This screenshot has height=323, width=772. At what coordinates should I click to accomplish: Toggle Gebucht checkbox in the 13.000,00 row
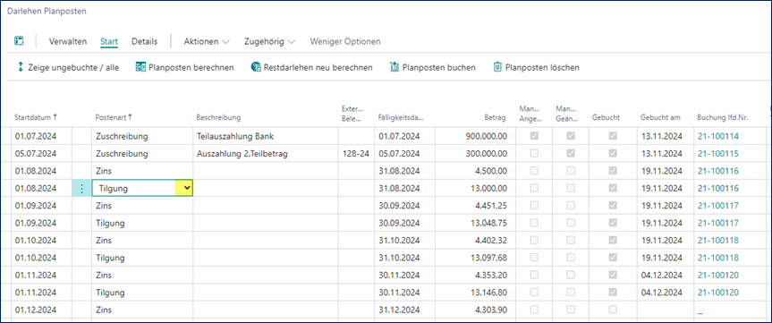pyautogui.click(x=613, y=188)
